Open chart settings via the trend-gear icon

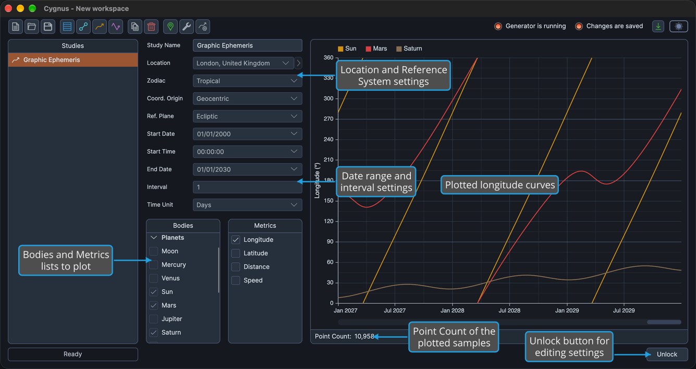tap(203, 27)
